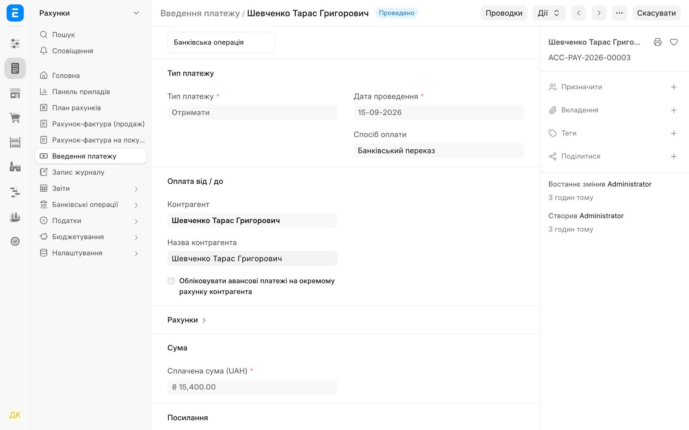Open the ERPNext logo home icon
Image resolution: width=689 pixels, height=430 pixels.
tap(15, 13)
